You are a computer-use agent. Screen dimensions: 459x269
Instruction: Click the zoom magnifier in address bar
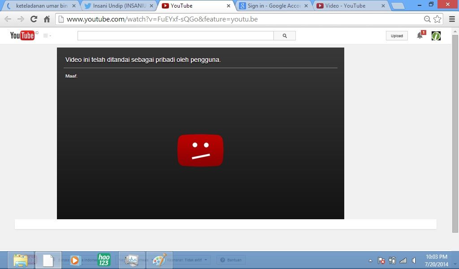428,19
